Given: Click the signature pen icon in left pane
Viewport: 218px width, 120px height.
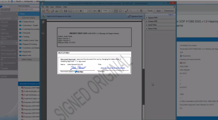Looking at the screenshot, I should (43, 33).
